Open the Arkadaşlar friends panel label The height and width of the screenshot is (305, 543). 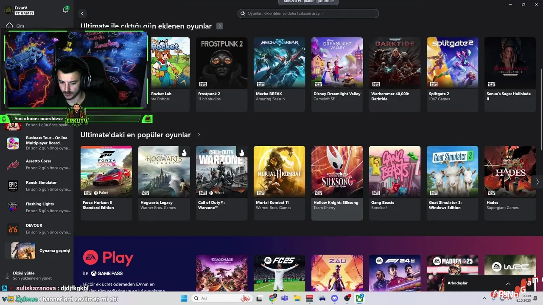pos(458,283)
